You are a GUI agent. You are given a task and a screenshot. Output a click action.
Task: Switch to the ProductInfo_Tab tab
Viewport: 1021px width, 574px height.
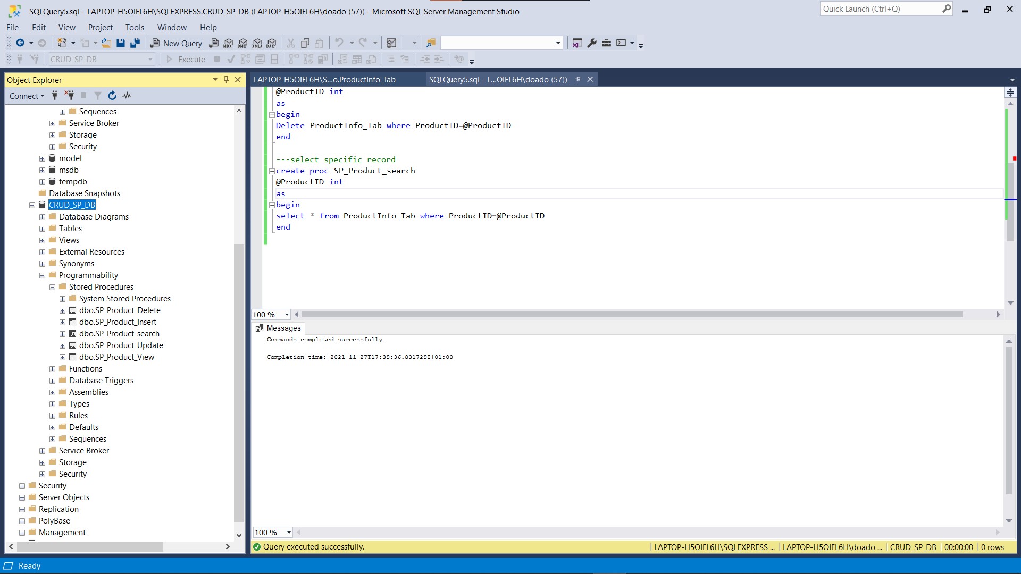324,79
